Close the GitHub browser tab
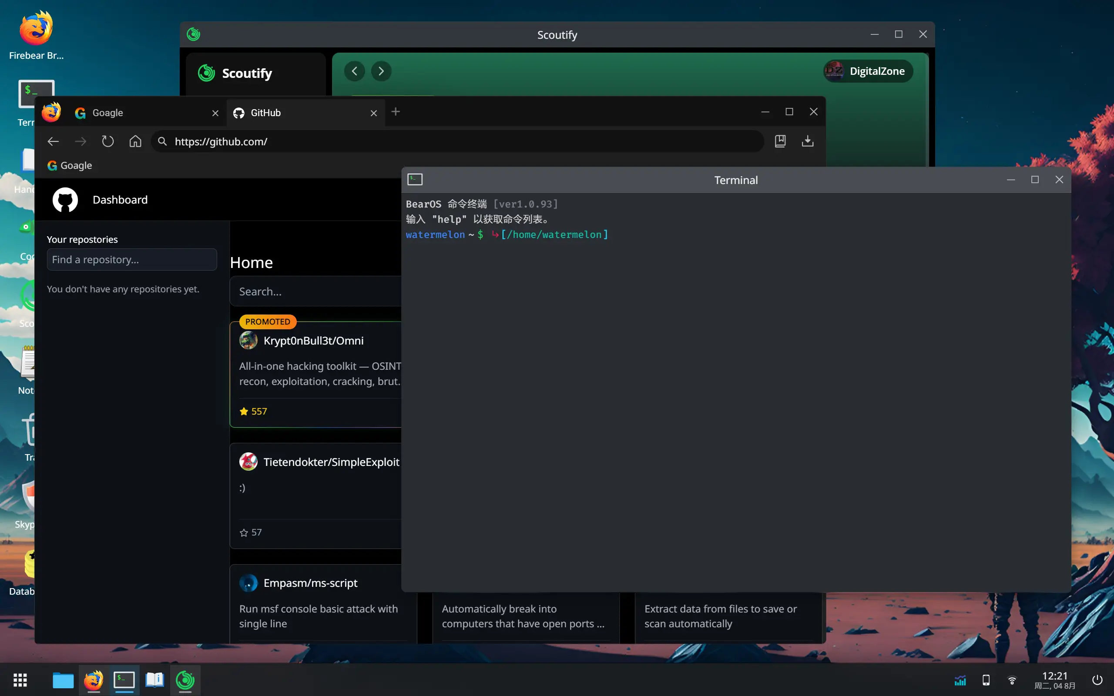Image resolution: width=1114 pixels, height=696 pixels. pos(374,113)
